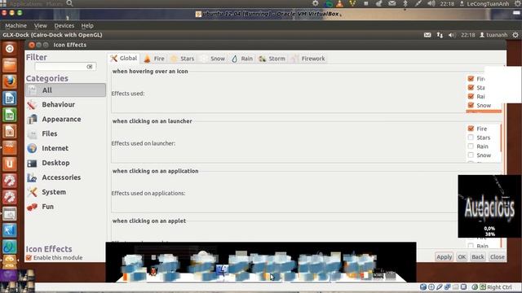This screenshot has width=522, height=293.
Task: Switch to the Snow tab
Action: click(213, 59)
